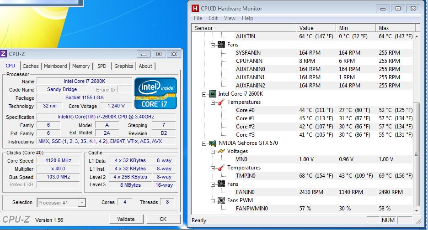
Task: Select the AUXTIN sensor row
Action: (323, 36)
